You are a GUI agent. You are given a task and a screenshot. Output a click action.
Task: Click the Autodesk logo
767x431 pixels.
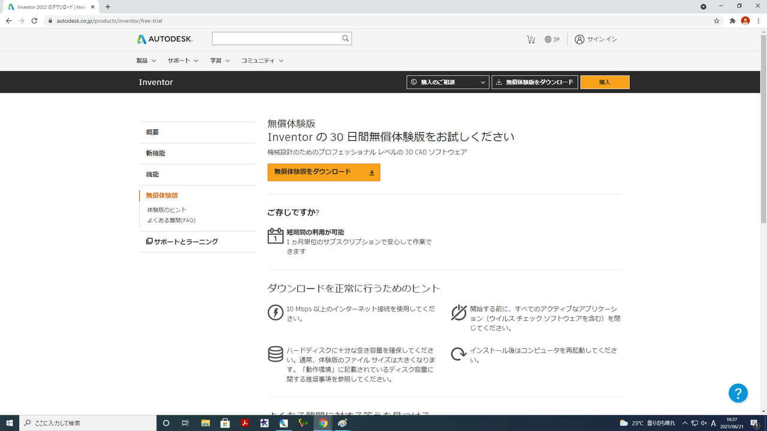point(165,39)
